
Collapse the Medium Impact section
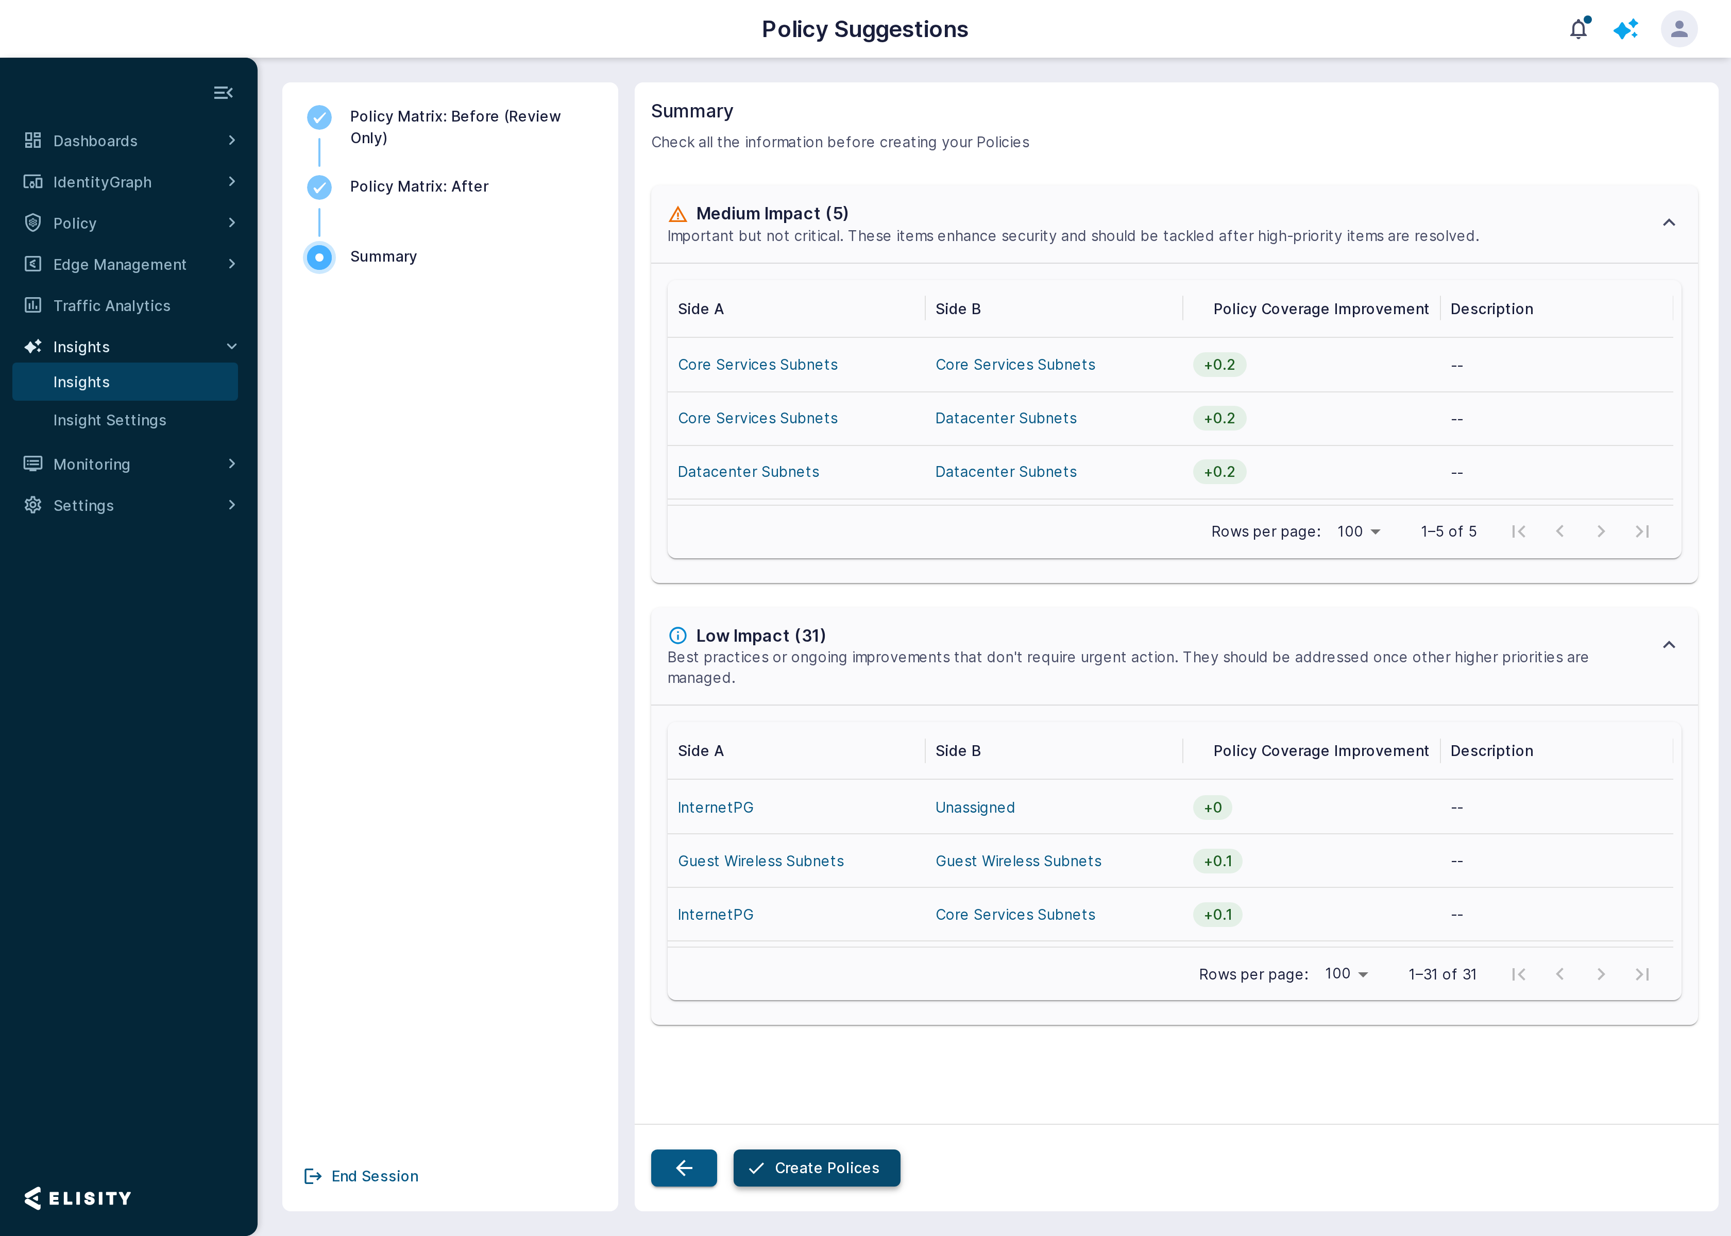click(x=1669, y=222)
